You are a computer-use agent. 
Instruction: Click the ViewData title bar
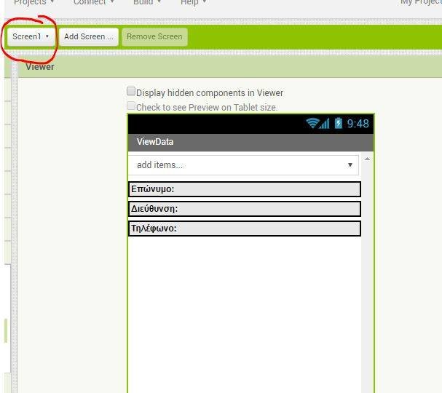[x=251, y=142]
